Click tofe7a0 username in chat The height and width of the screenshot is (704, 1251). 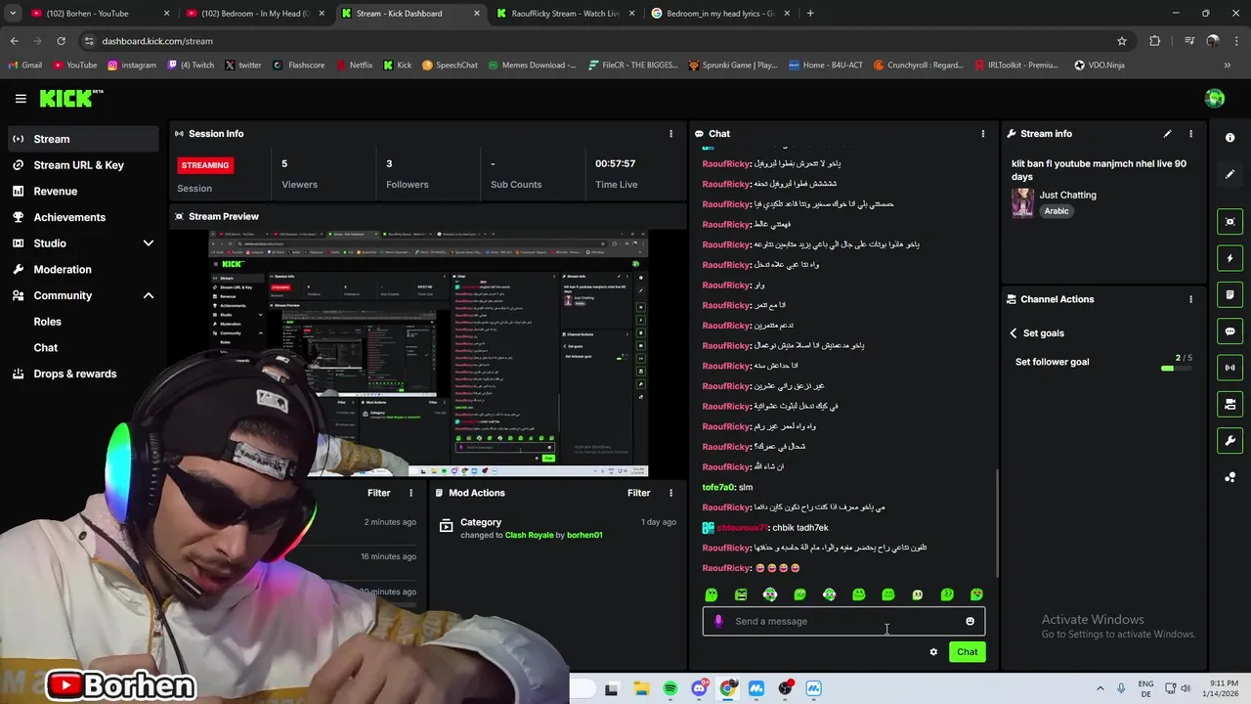(x=717, y=487)
